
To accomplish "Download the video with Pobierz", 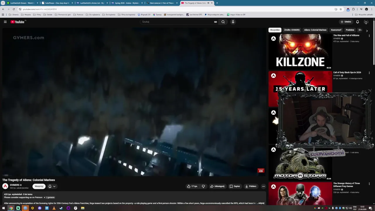I will (x=251, y=186).
